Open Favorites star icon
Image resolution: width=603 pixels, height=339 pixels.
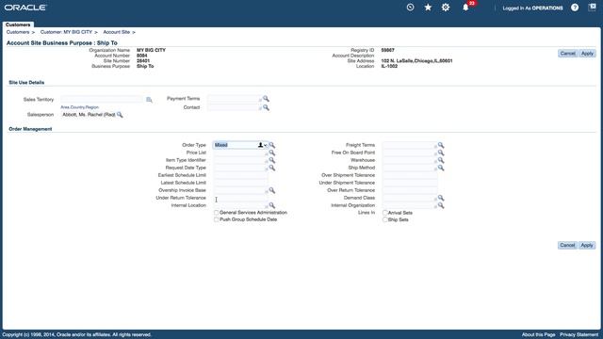point(428,8)
